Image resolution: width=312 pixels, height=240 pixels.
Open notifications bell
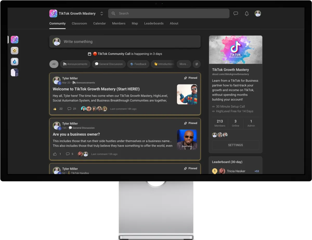[247, 14]
